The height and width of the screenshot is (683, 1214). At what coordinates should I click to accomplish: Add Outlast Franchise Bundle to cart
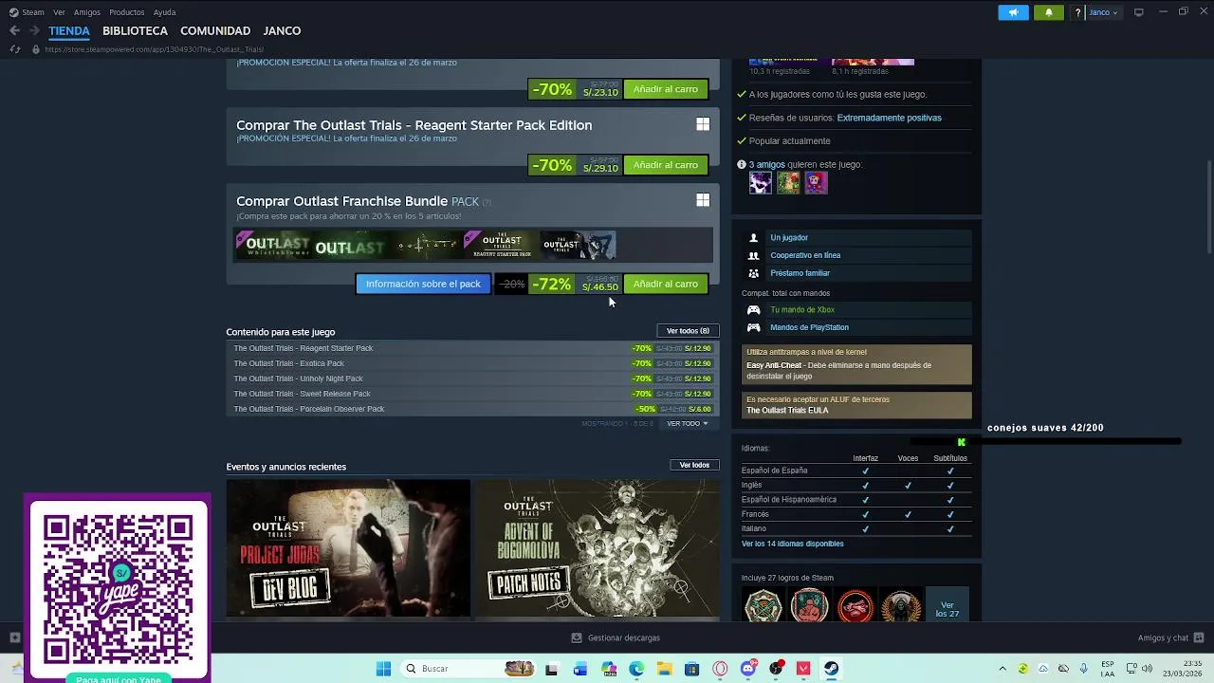[666, 284]
